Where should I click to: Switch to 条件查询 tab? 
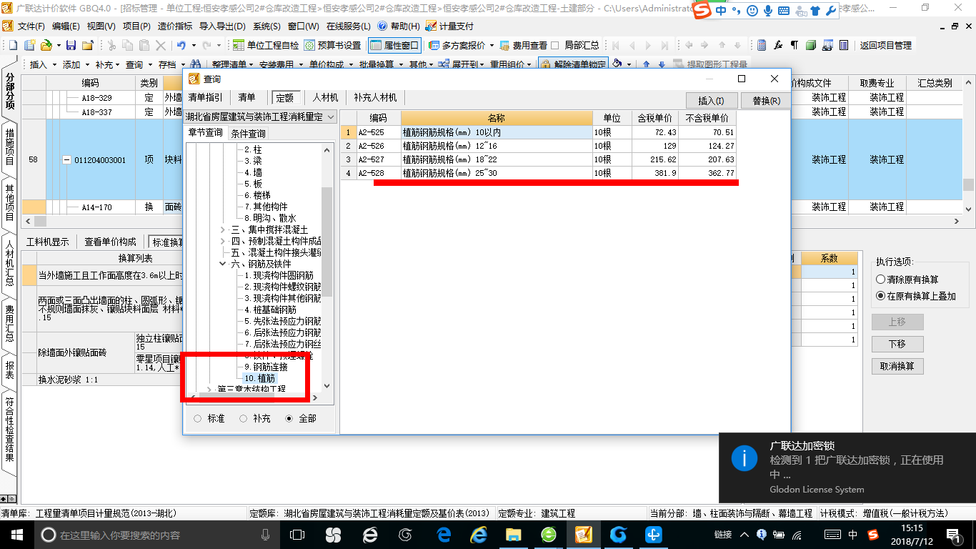pyautogui.click(x=248, y=134)
